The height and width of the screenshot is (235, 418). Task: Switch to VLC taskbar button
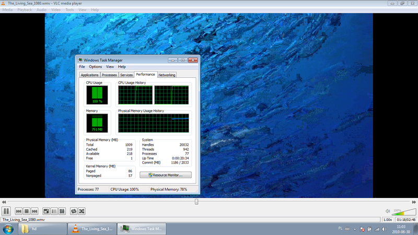(92, 229)
